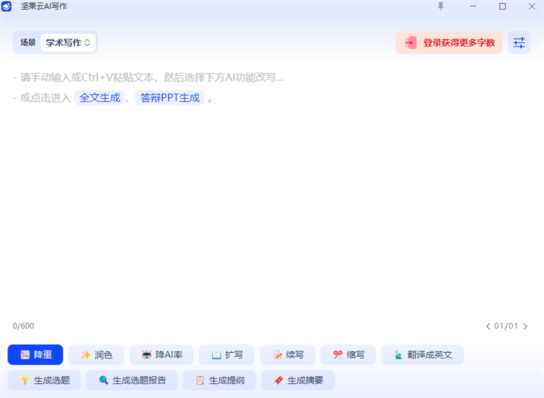This screenshot has height=398, width=544.
Task: Toggle the pin-window-on-top icon
Action: [x=440, y=7]
